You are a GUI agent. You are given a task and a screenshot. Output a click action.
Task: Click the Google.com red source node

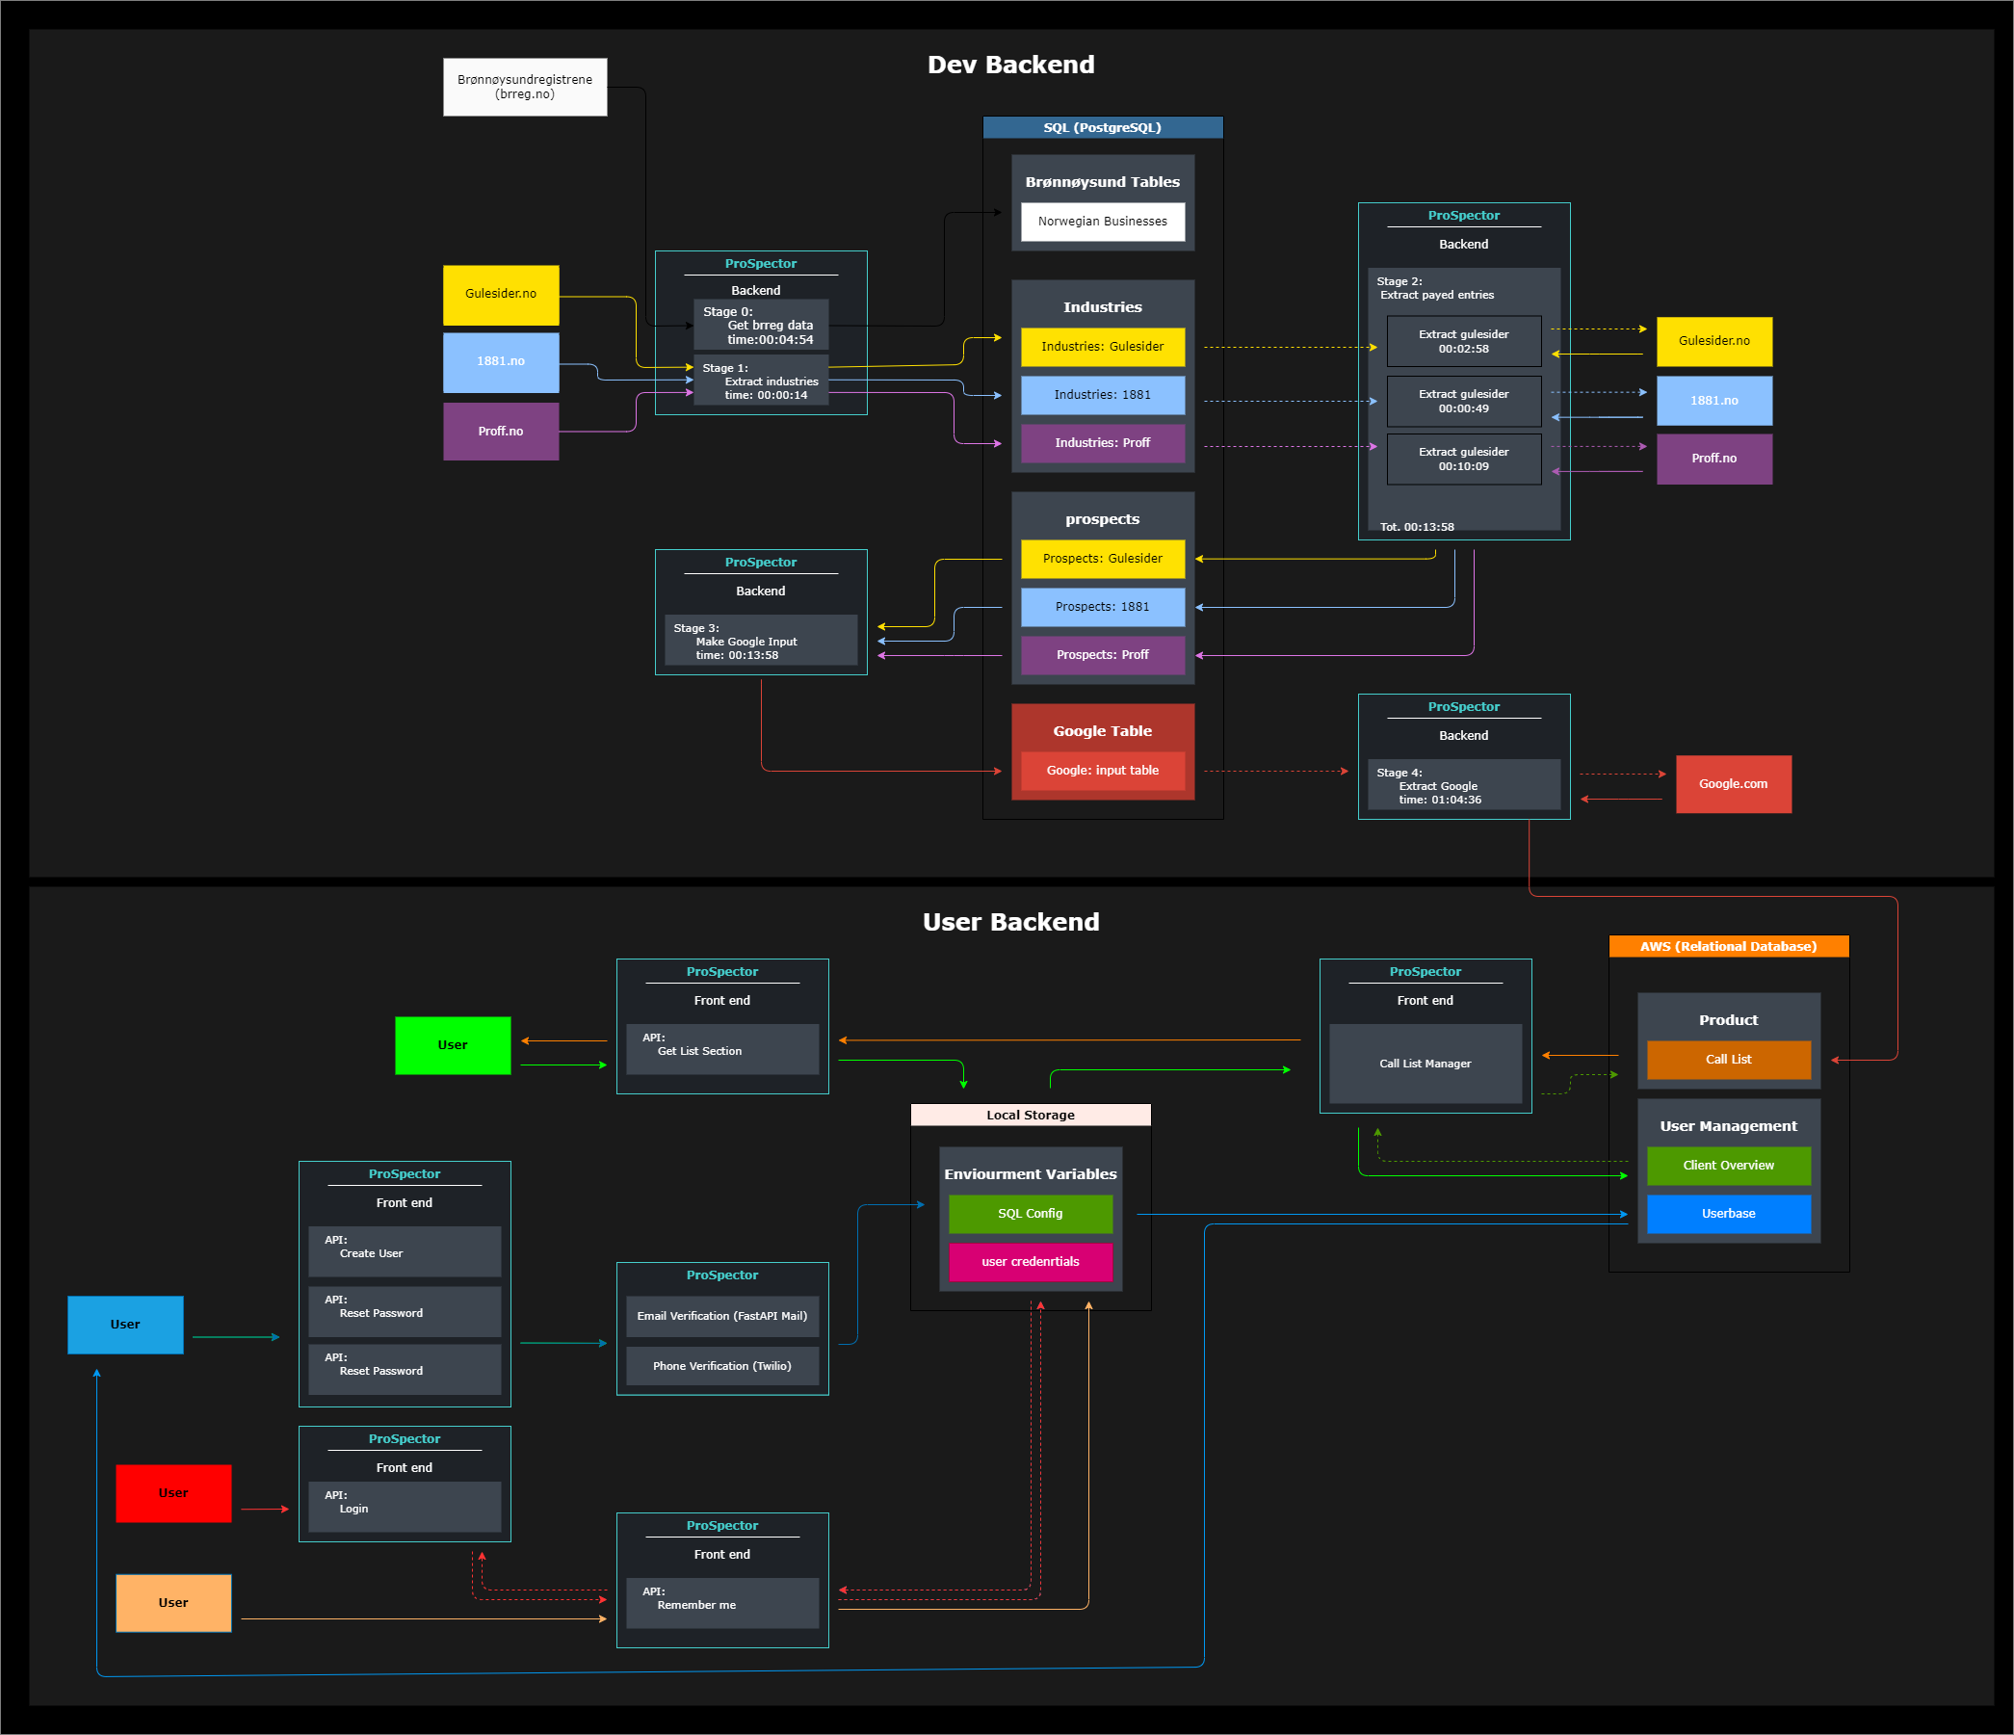[1733, 784]
